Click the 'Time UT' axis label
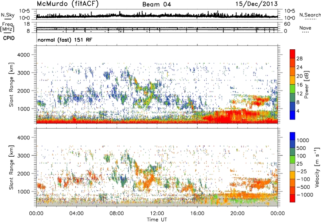The height and width of the screenshot is (222, 321). (157, 220)
